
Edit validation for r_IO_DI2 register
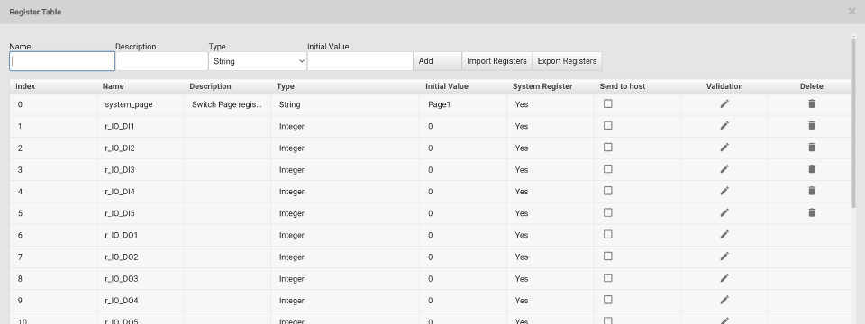[x=724, y=148]
